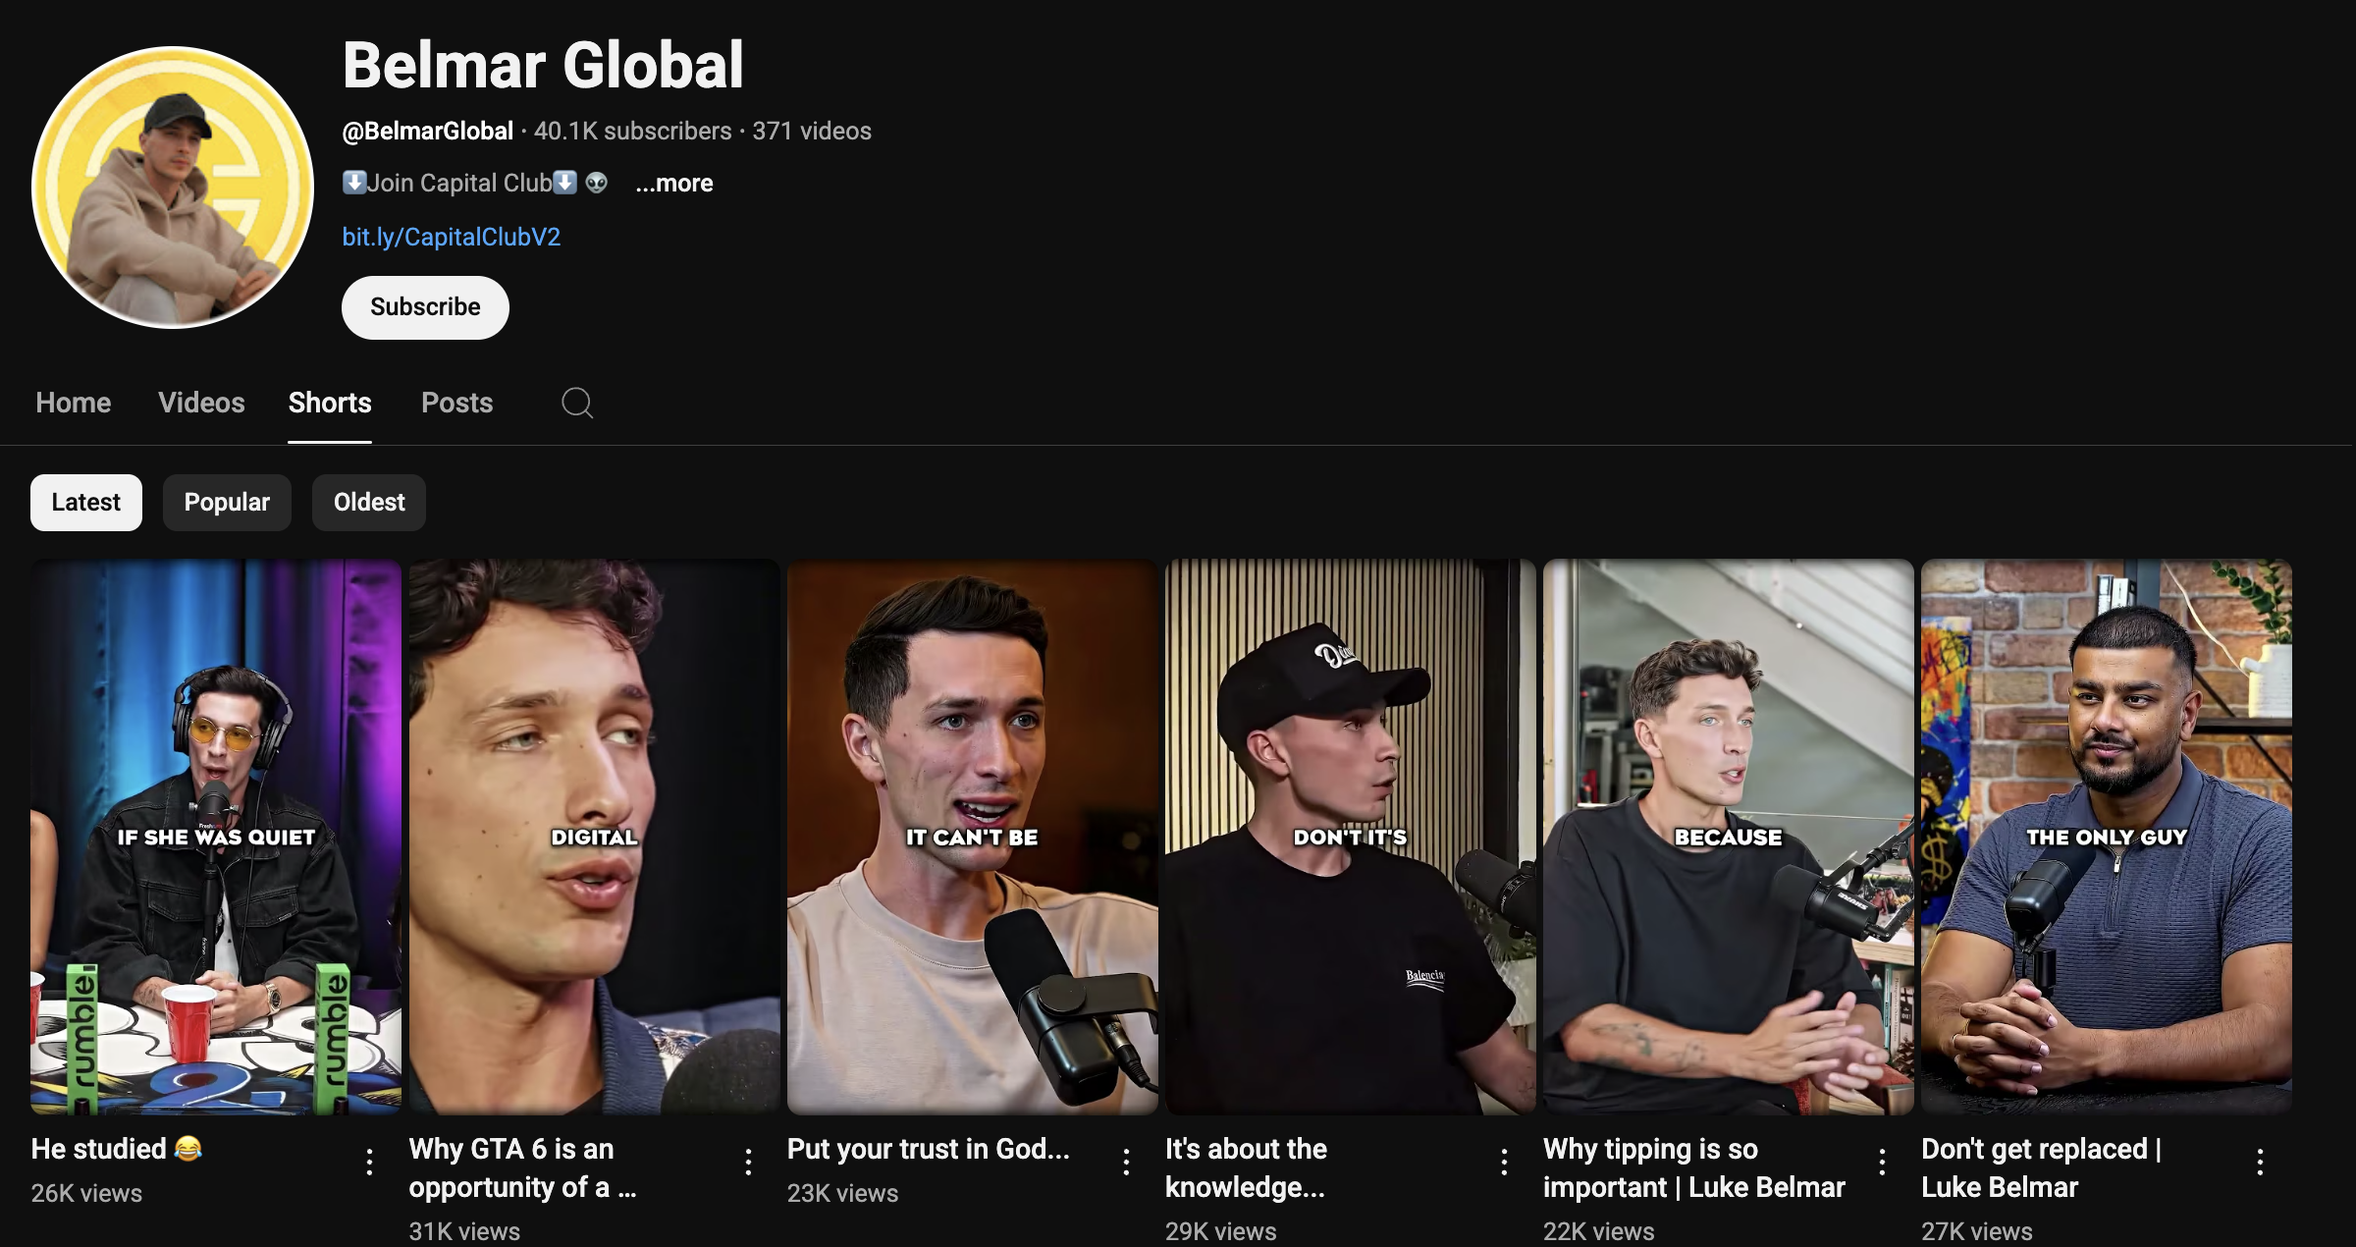Switch to the Home tab
Screen dimensions: 2356x1247
coord(74,403)
